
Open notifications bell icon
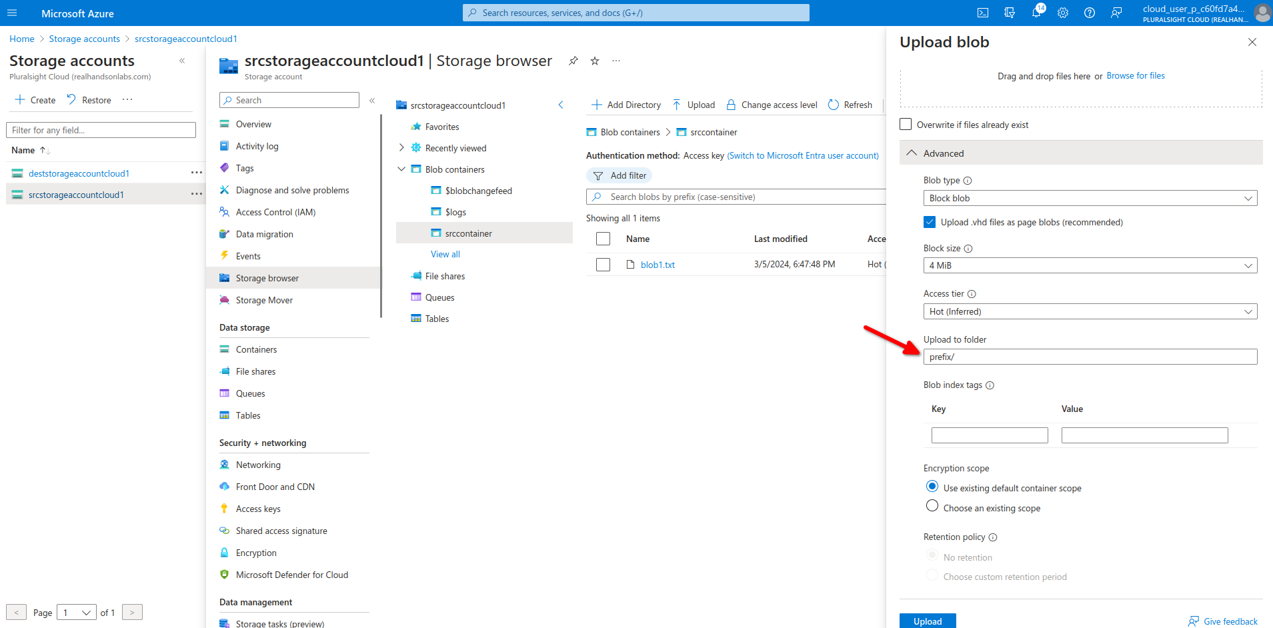(1036, 13)
